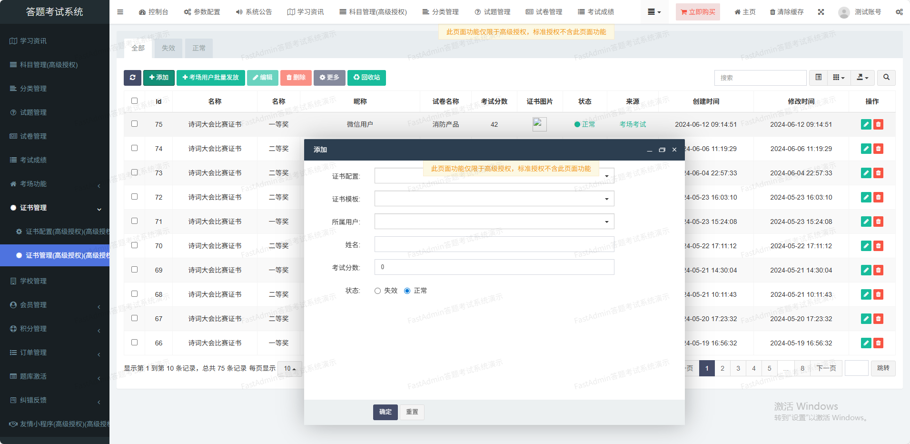Open the 所属用户 dropdown
Screen dimensions: 910x444
(x=494, y=222)
